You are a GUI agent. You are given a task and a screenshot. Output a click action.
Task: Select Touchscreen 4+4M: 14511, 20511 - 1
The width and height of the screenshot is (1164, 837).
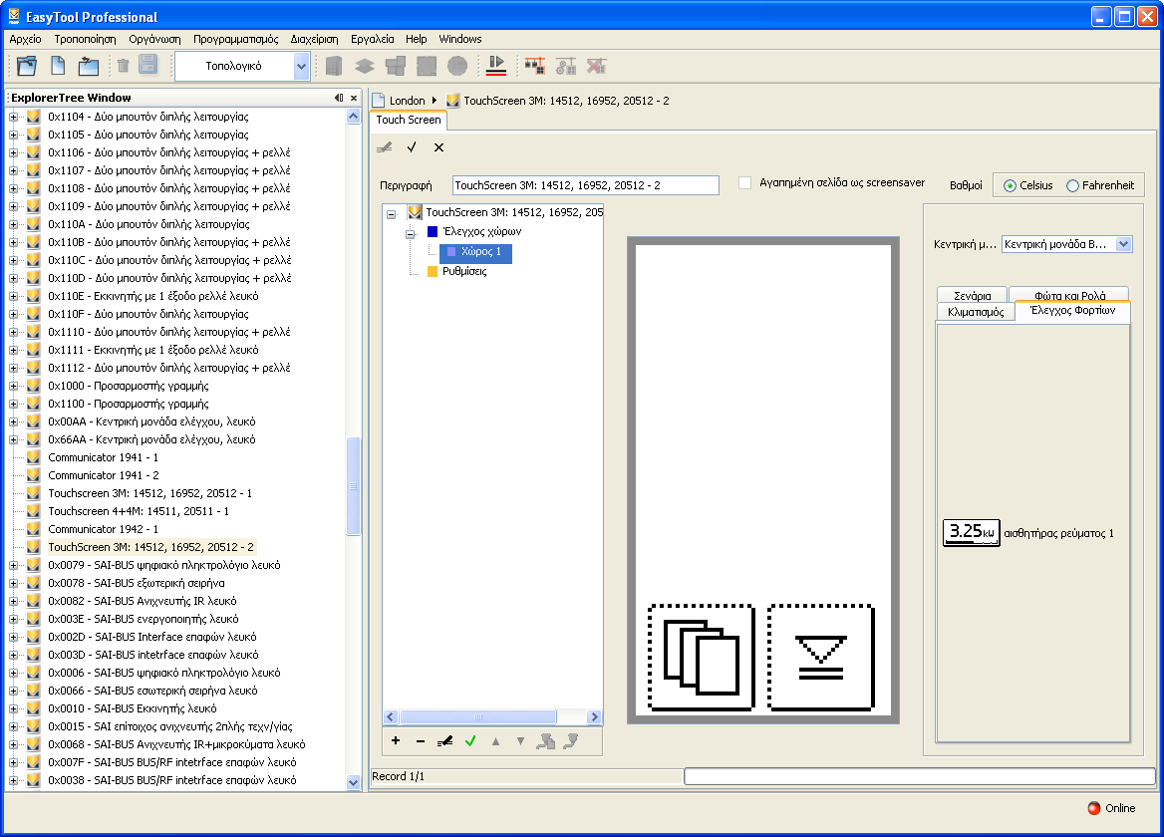point(139,511)
